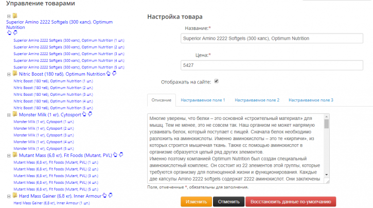This screenshot has width=373, height=208.
Task: Select 'Mutant Mass (6,8 кг) ... (5 шт.)' row
Action: click(x=56, y=189)
